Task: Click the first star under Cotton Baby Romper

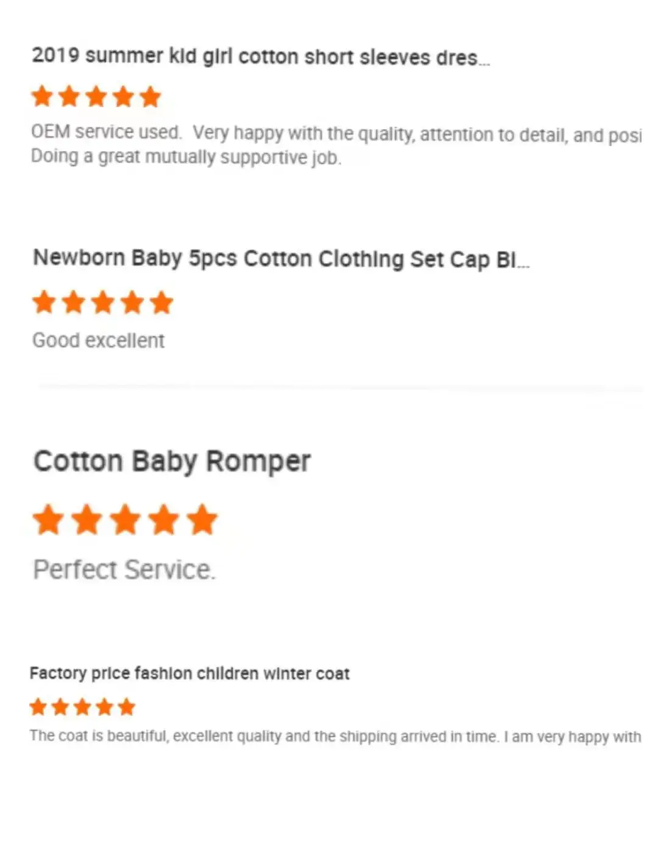Action: pos(48,519)
